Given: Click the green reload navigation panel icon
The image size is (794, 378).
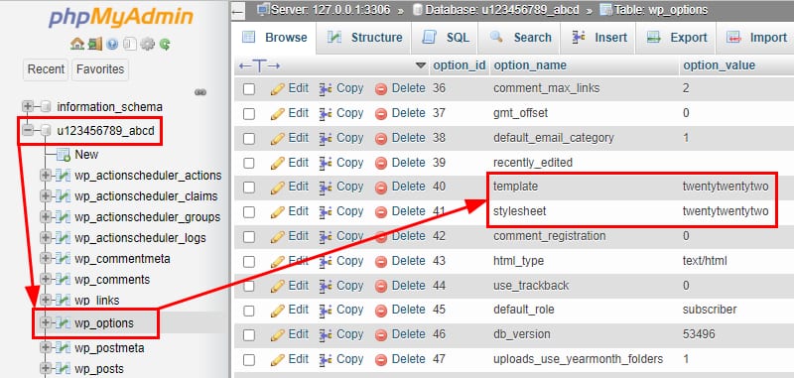Looking at the screenshot, I should pyautogui.click(x=165, y=44).
